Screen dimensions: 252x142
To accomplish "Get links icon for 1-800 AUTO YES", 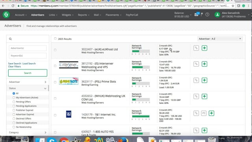I will [x=196, y=130].
